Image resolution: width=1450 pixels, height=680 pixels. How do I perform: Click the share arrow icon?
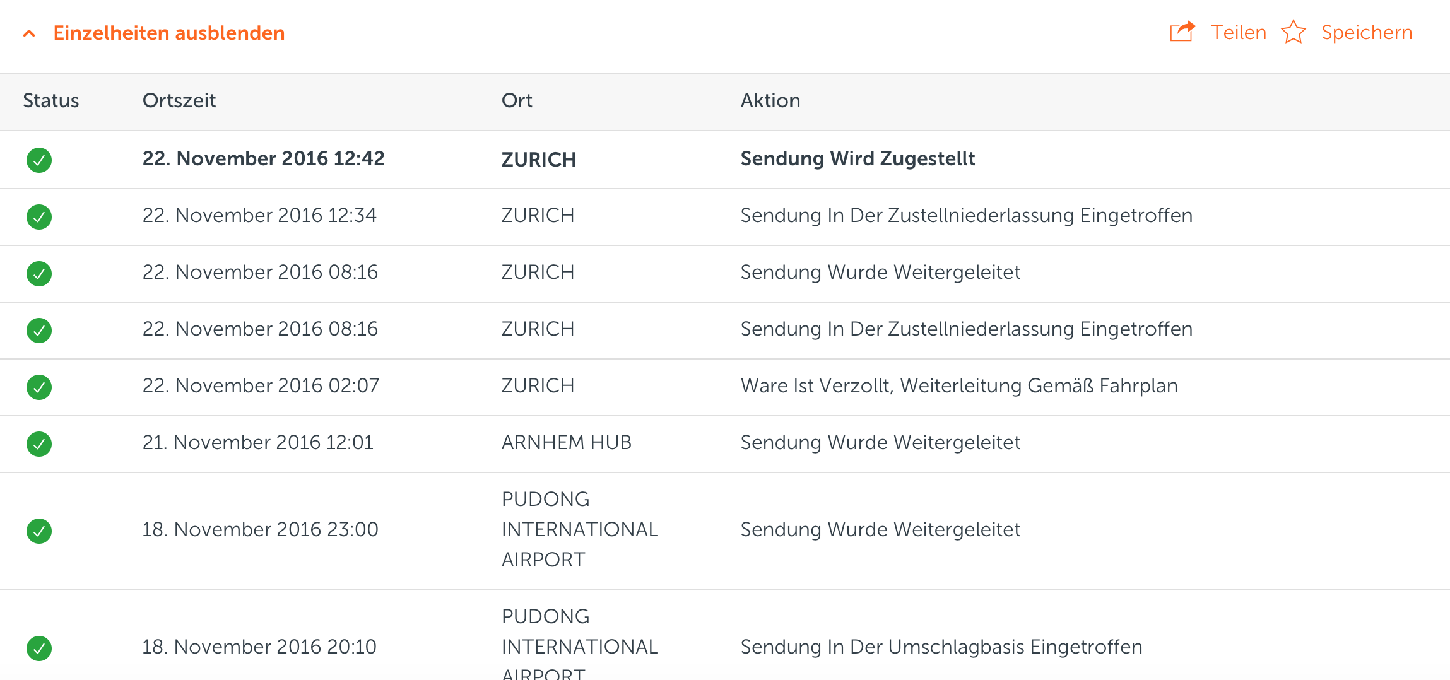[1182, 32]
